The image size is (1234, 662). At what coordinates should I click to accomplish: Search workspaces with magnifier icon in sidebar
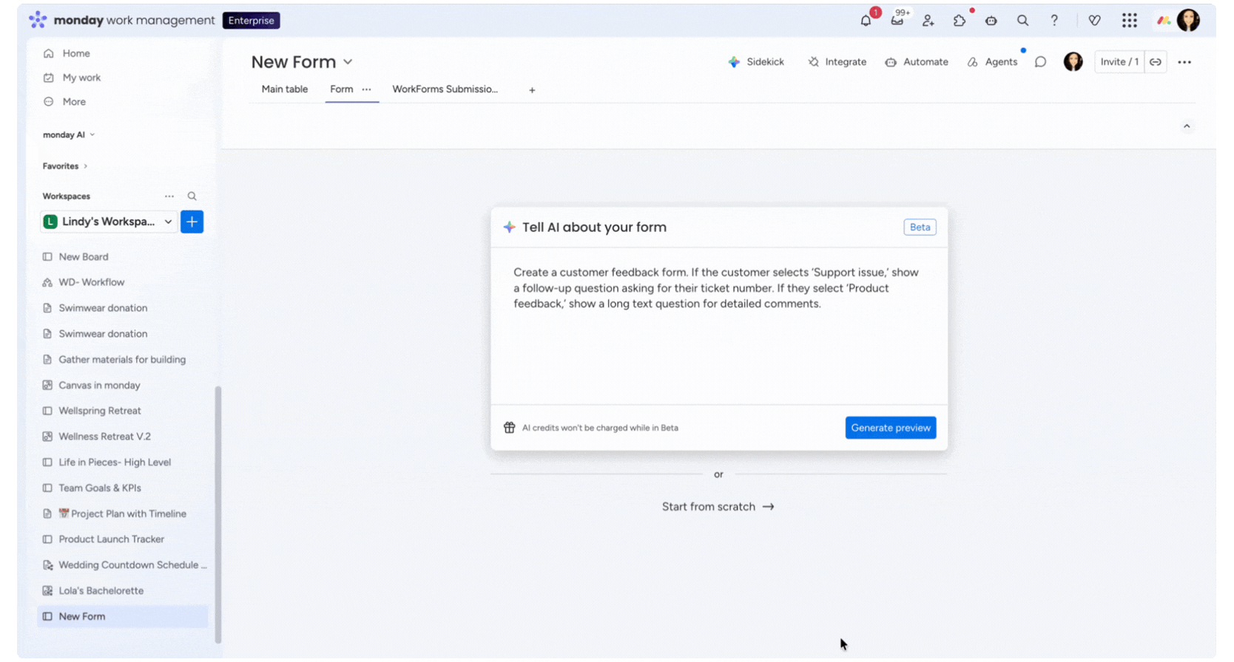pos(192,197)
